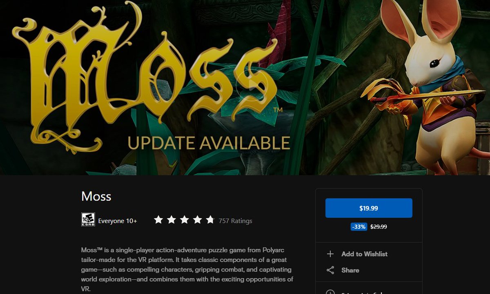490x294 pixels.
Task: Click the Share text label
Action: click(x=350, y=270)
